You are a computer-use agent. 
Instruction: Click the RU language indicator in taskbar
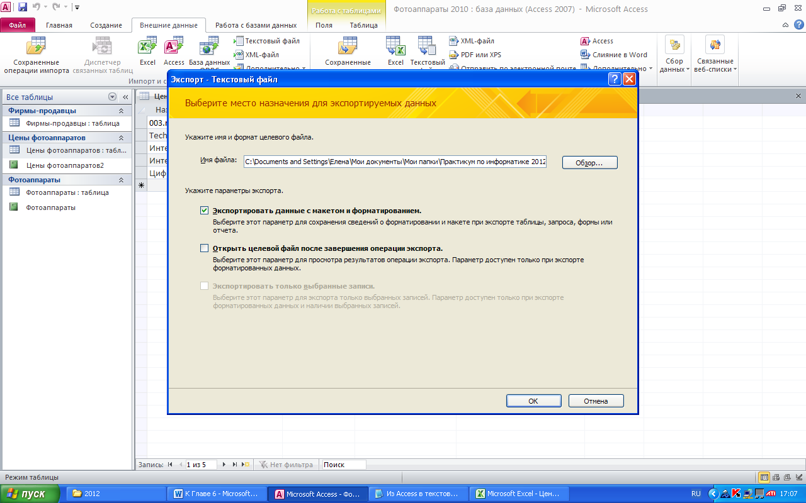pyautogui.click(x=696, y=494)
